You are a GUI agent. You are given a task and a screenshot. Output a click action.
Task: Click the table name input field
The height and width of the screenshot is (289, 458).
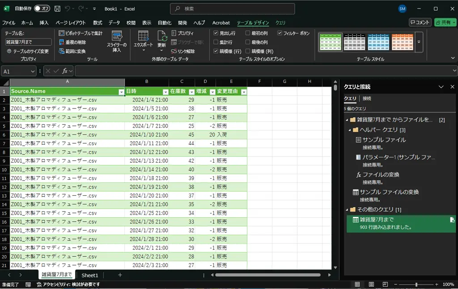(28, 42)
